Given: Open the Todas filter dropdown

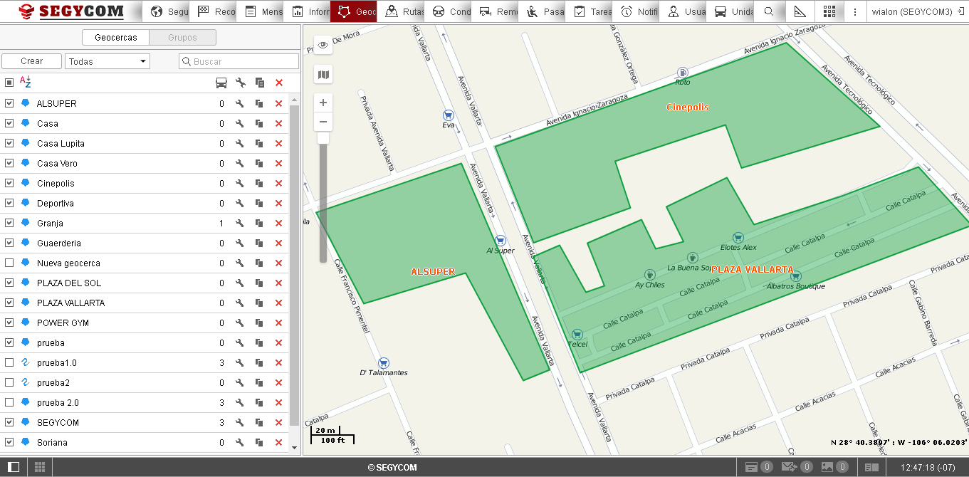Looking at the screenshot, I should coord(108,61).
